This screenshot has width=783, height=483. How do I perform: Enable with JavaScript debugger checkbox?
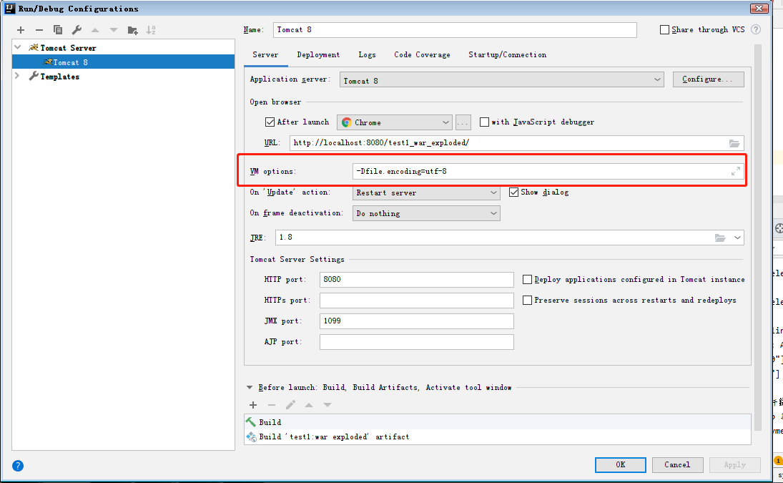point(484,122)
